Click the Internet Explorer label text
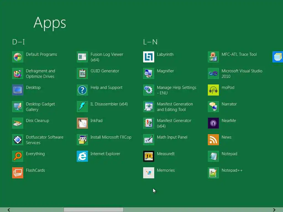 click(x=105, y=154)
